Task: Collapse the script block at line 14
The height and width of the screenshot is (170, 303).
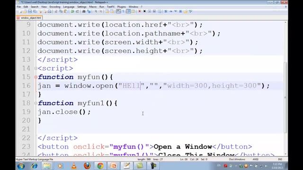Action: pos(36,68)
